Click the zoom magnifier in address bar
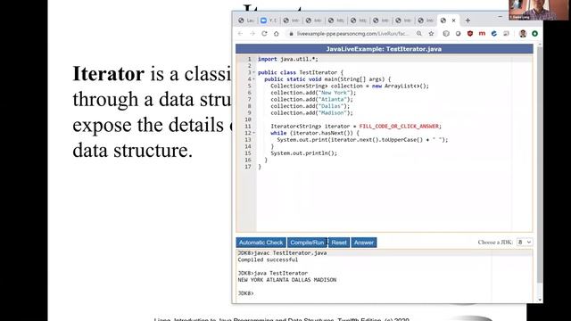 pos(419,34)
